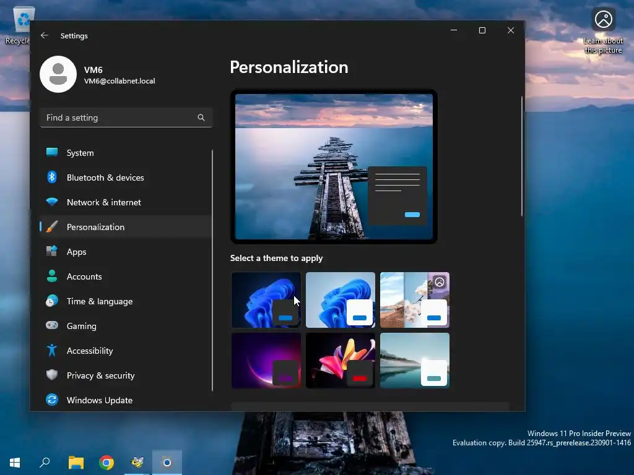634x475 pixels.
Task: Click the spotlight badge on the third theme
Action: pos(440,282)
